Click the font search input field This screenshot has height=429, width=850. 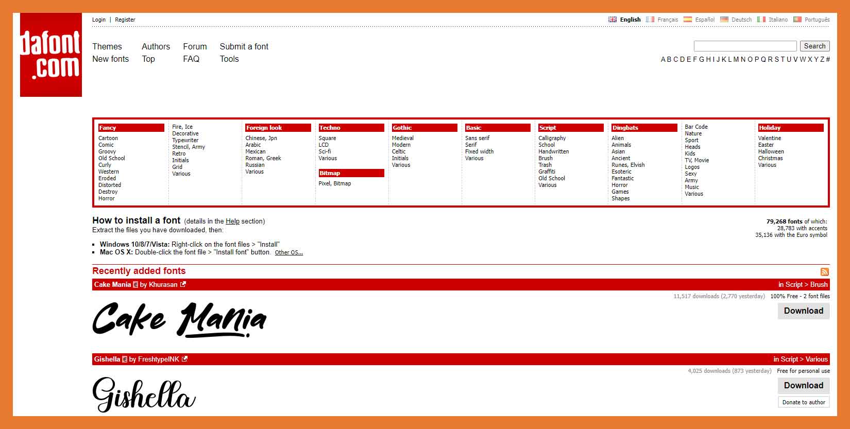click(x=745, y=46)
